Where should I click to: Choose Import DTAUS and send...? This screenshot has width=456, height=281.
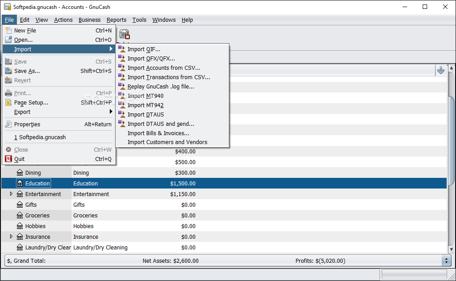pos(172,124)
